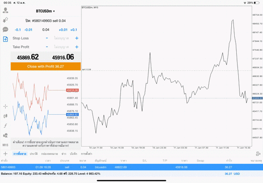The width and height of the screenshot is (263, 183).
Task: Open the objects shapes icon
Action: (5, 135)
